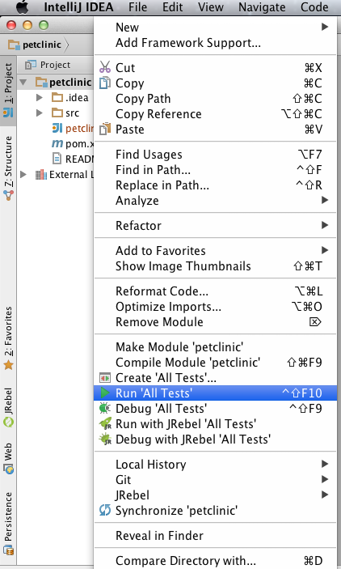The image size is (341, 569).
Task: Choose Compare Directory with...
Action: tap(215, 560)
